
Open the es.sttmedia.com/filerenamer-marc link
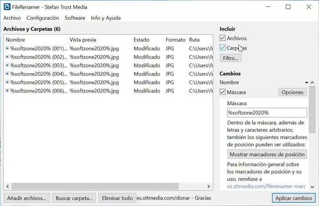pos(267,186)
